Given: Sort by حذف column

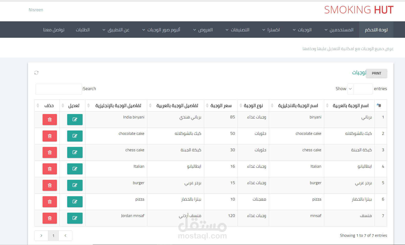Looking at the screenshot, I should click(47, 106).
